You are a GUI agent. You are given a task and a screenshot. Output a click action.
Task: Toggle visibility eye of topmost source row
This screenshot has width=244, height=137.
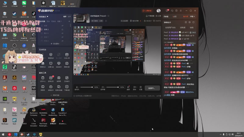[63, 26]
